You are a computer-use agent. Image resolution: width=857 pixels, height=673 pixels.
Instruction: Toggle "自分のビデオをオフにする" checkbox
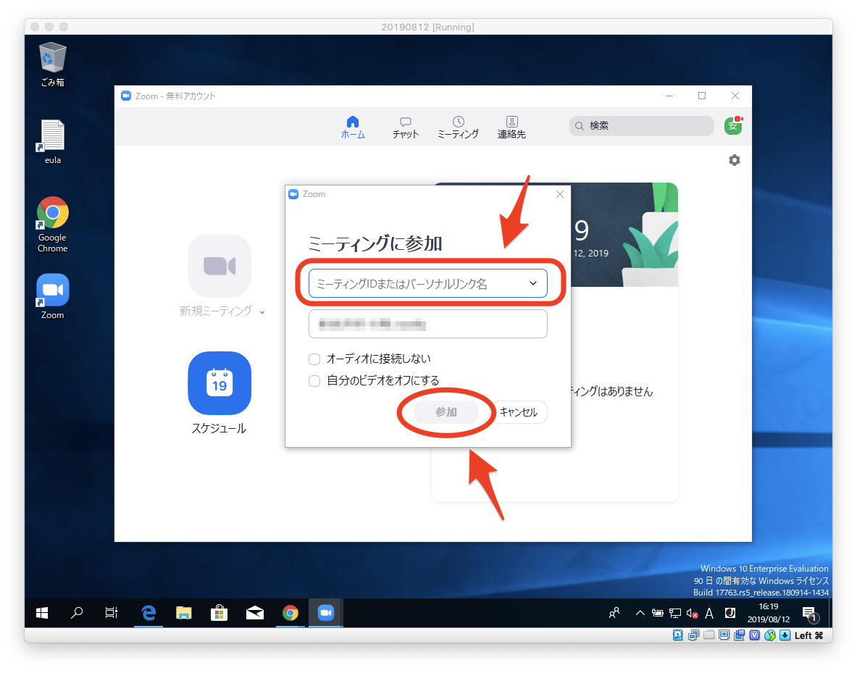[314, 381]
